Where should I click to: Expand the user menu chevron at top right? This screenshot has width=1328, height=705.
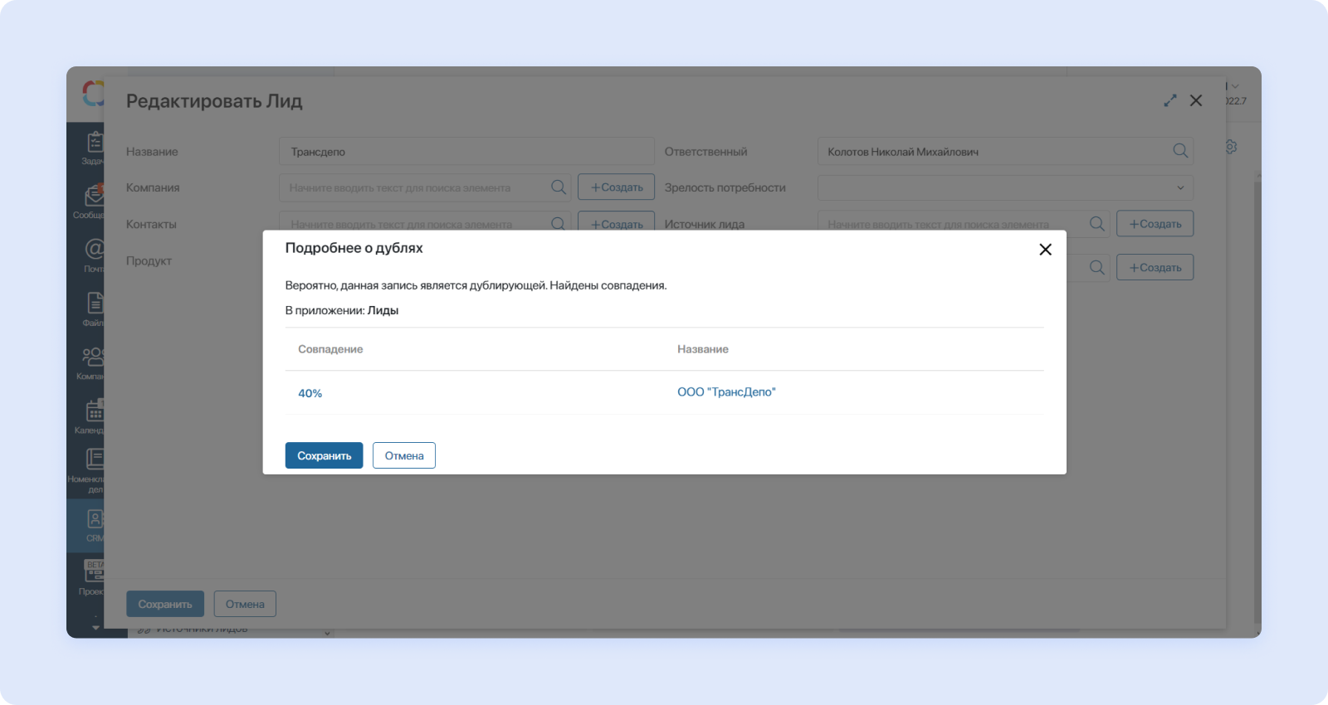(x=1235, y=86)
